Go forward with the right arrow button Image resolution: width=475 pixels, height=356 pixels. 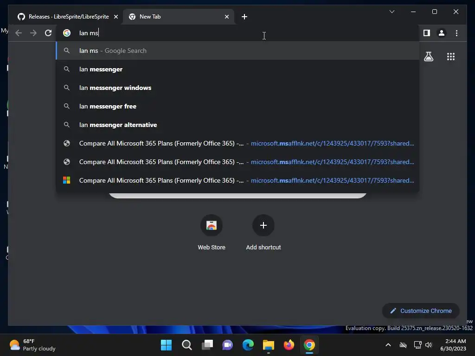[33, 33]
